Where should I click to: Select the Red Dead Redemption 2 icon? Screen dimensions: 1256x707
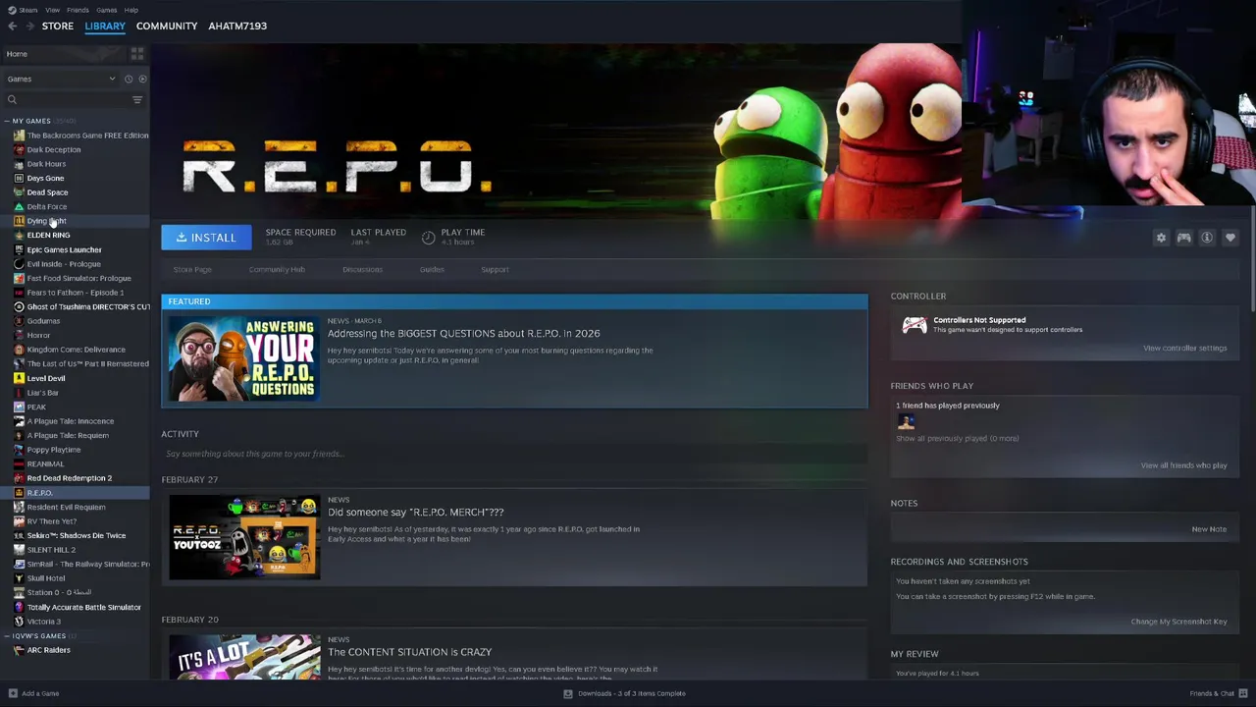(19, 478)
